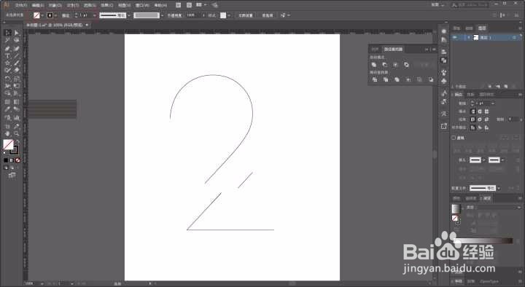Open stroke weight dropdown in control bar
525x287 pixels.
(x=94, y=15)
